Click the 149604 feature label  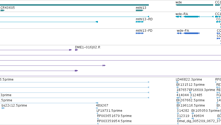(x=198, y=116)
